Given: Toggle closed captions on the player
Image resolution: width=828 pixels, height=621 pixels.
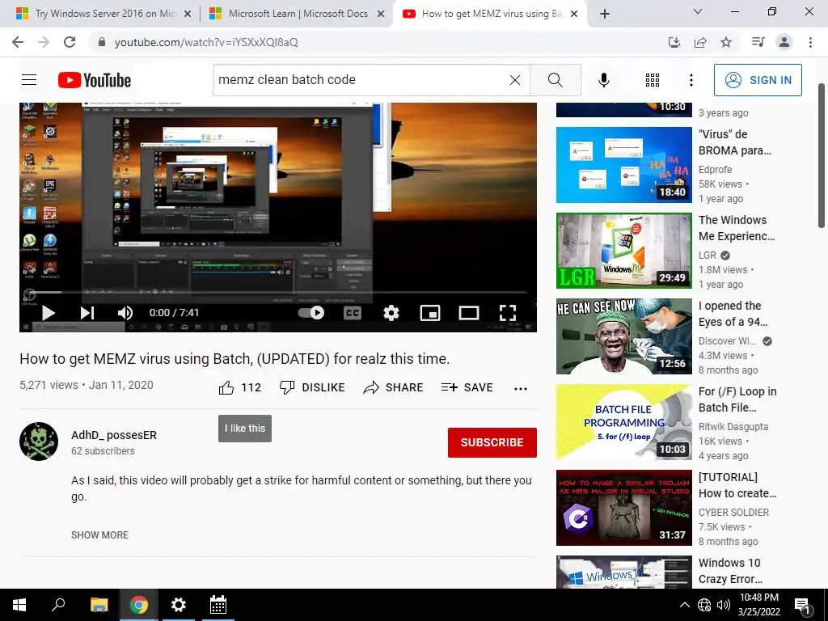Looking at the screenshot, I should pos(353,313).
